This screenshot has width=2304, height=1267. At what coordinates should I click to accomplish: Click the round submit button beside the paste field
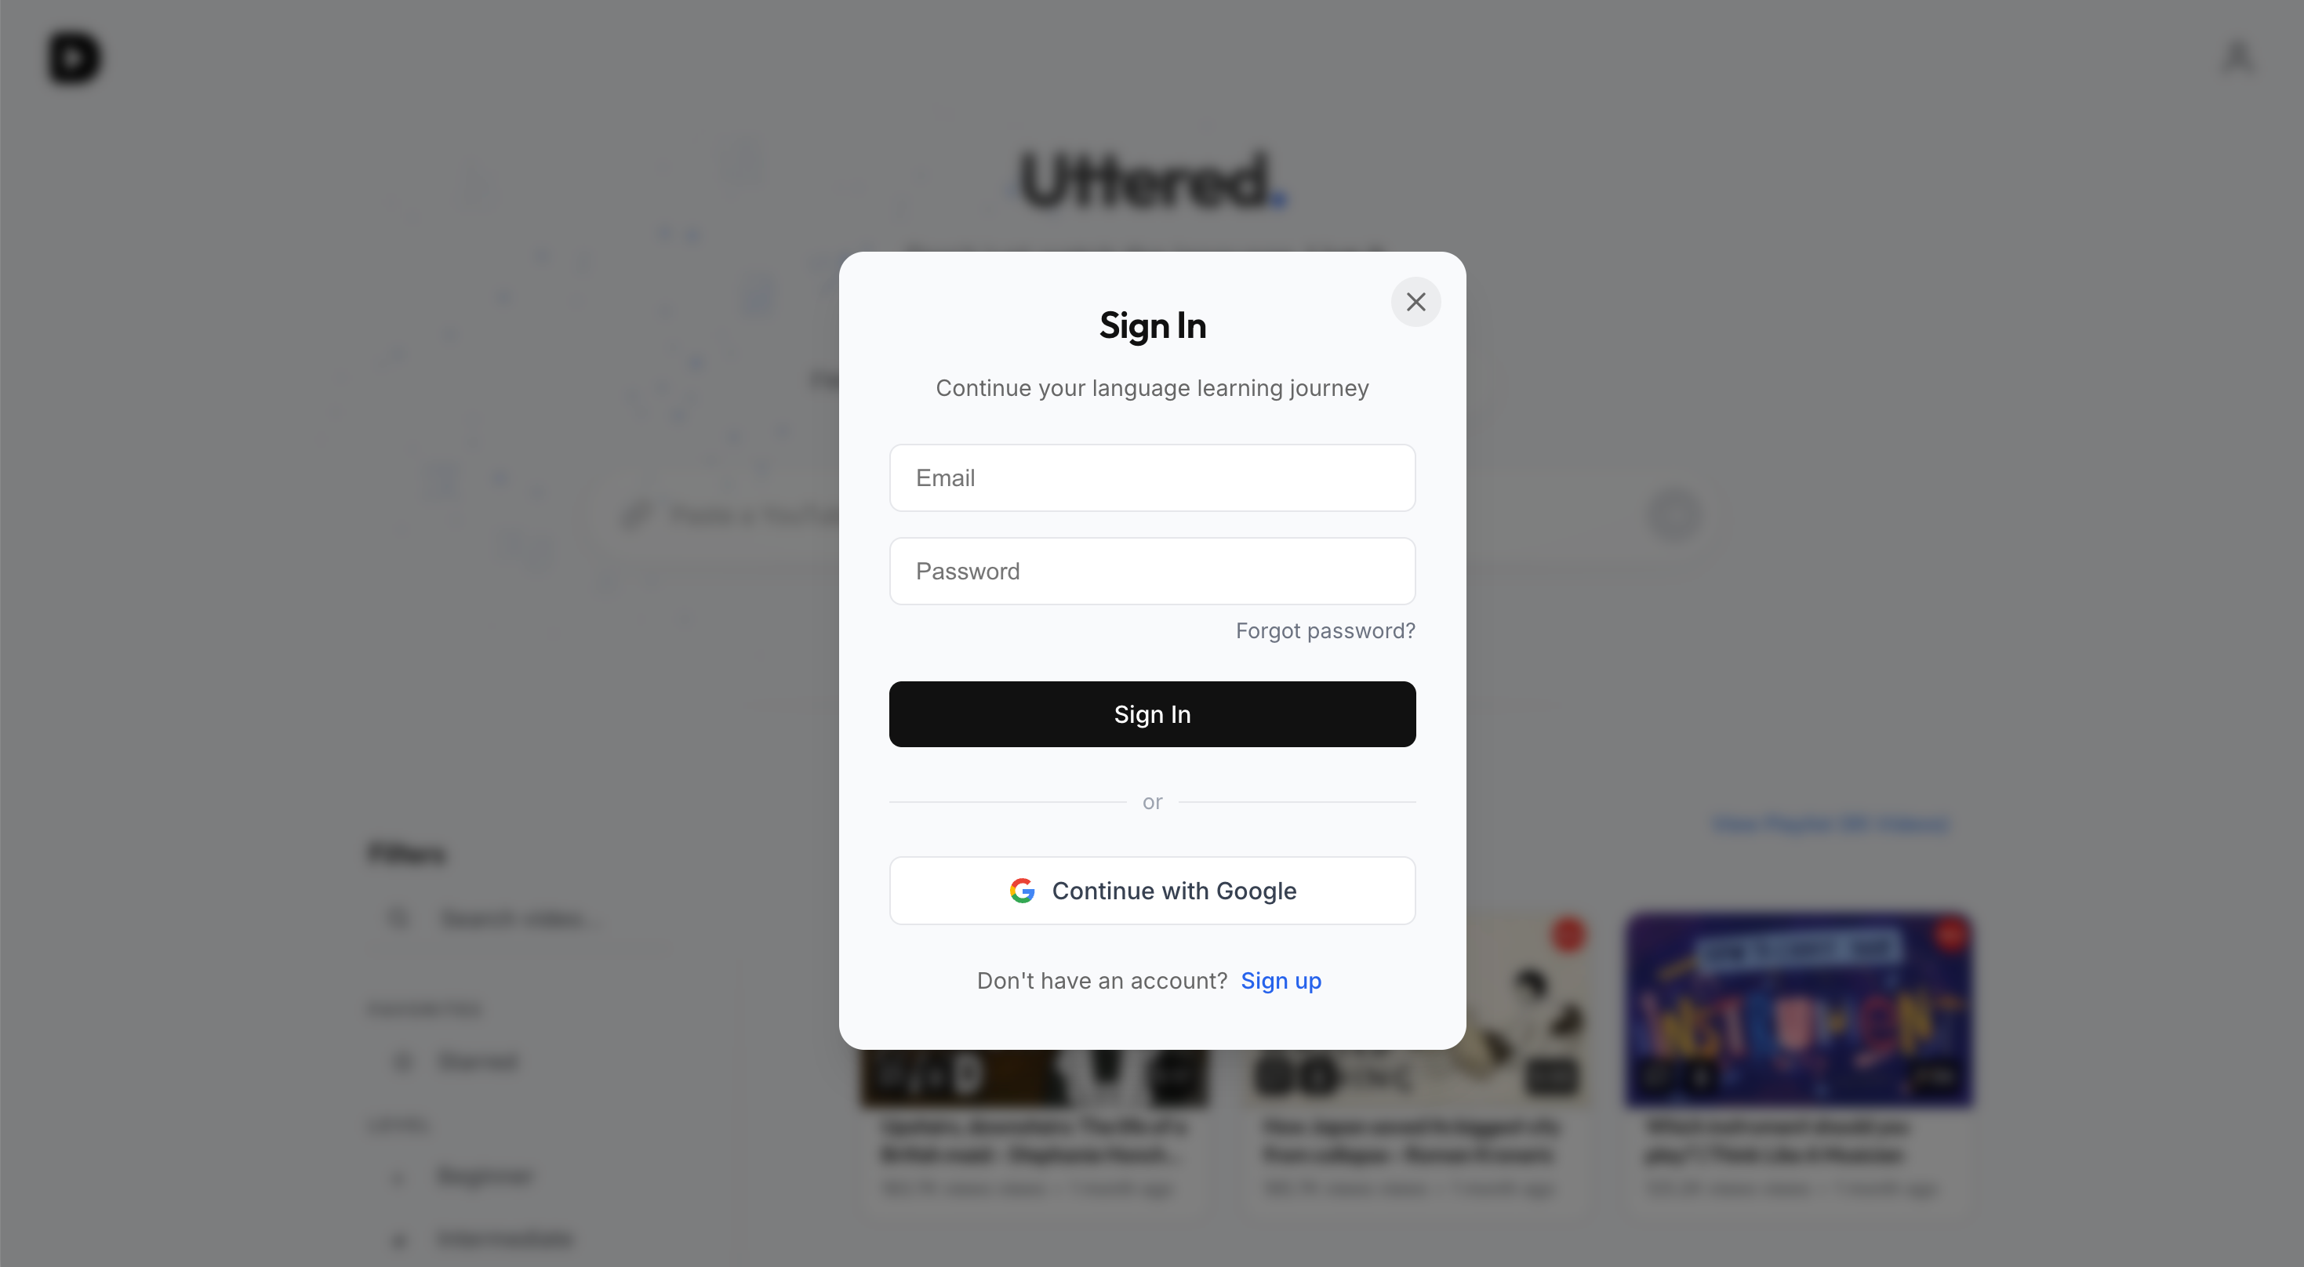tap(1673, 515)
